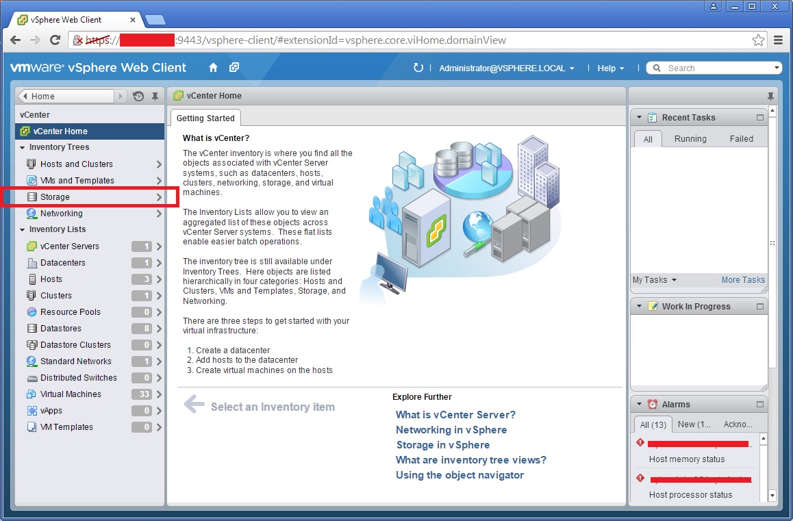The width and height of the screenshot is (793, 521).
Task: Select vCenter Home in navigator
Action: pyautogui.click(x=90, y=131)
